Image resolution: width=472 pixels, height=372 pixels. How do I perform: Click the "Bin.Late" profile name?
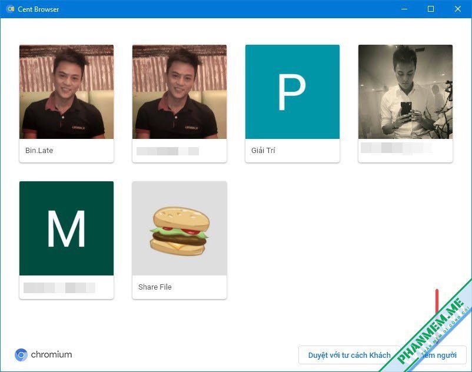39,151
